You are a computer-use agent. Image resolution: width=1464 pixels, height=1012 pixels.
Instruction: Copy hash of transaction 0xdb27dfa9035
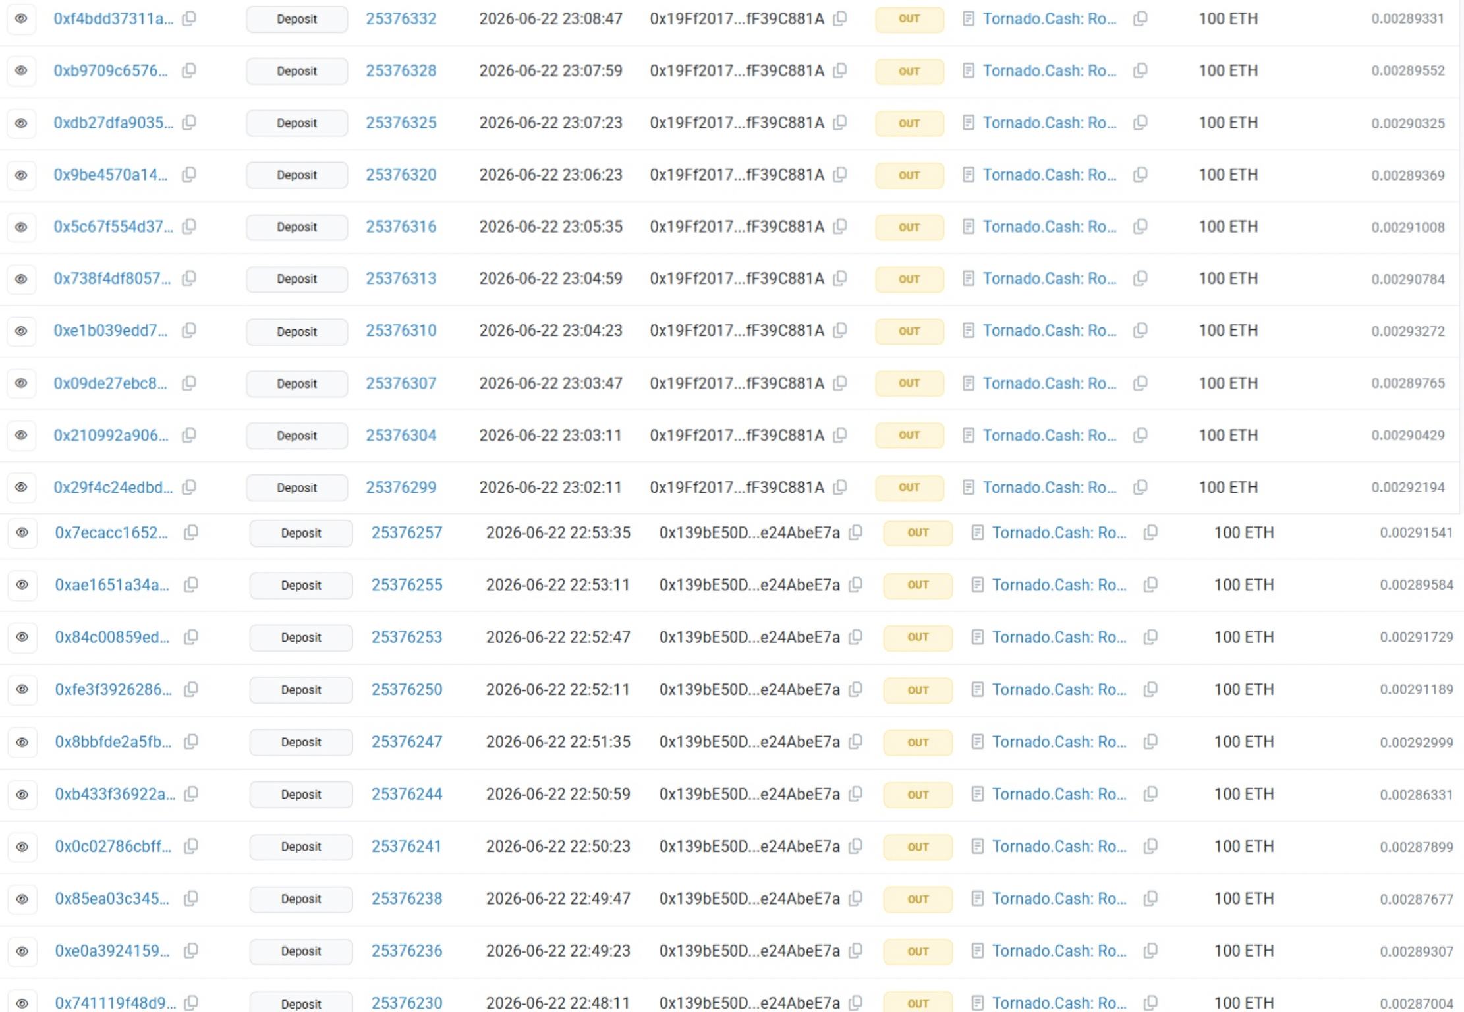pyautogui.click(x=189, y=123)
